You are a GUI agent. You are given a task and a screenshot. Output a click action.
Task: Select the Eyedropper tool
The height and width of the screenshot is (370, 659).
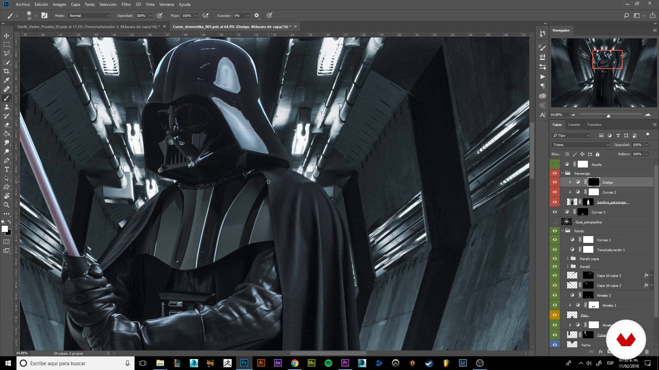[7, 80]
